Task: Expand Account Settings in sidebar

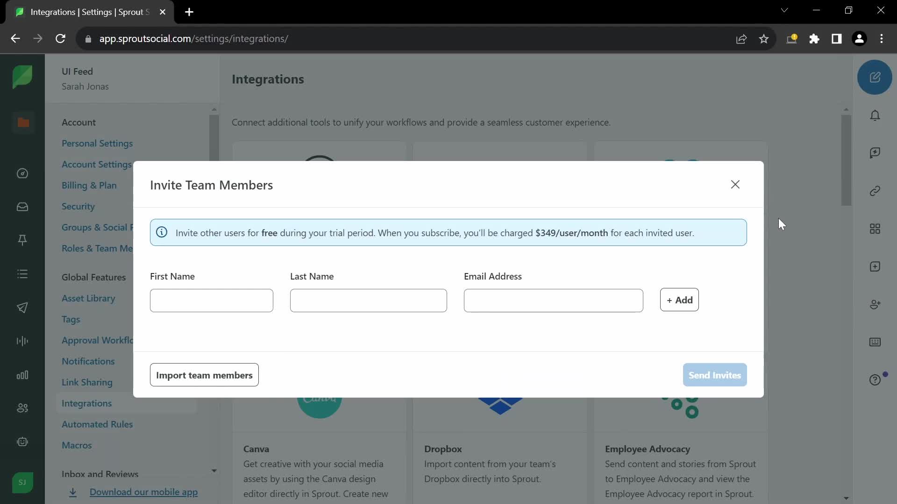Action: click(x=98, y=164)
